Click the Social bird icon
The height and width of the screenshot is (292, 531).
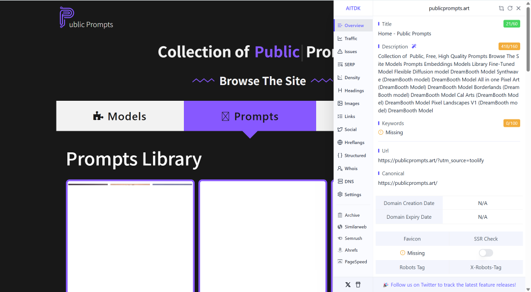tap(340, 129)
